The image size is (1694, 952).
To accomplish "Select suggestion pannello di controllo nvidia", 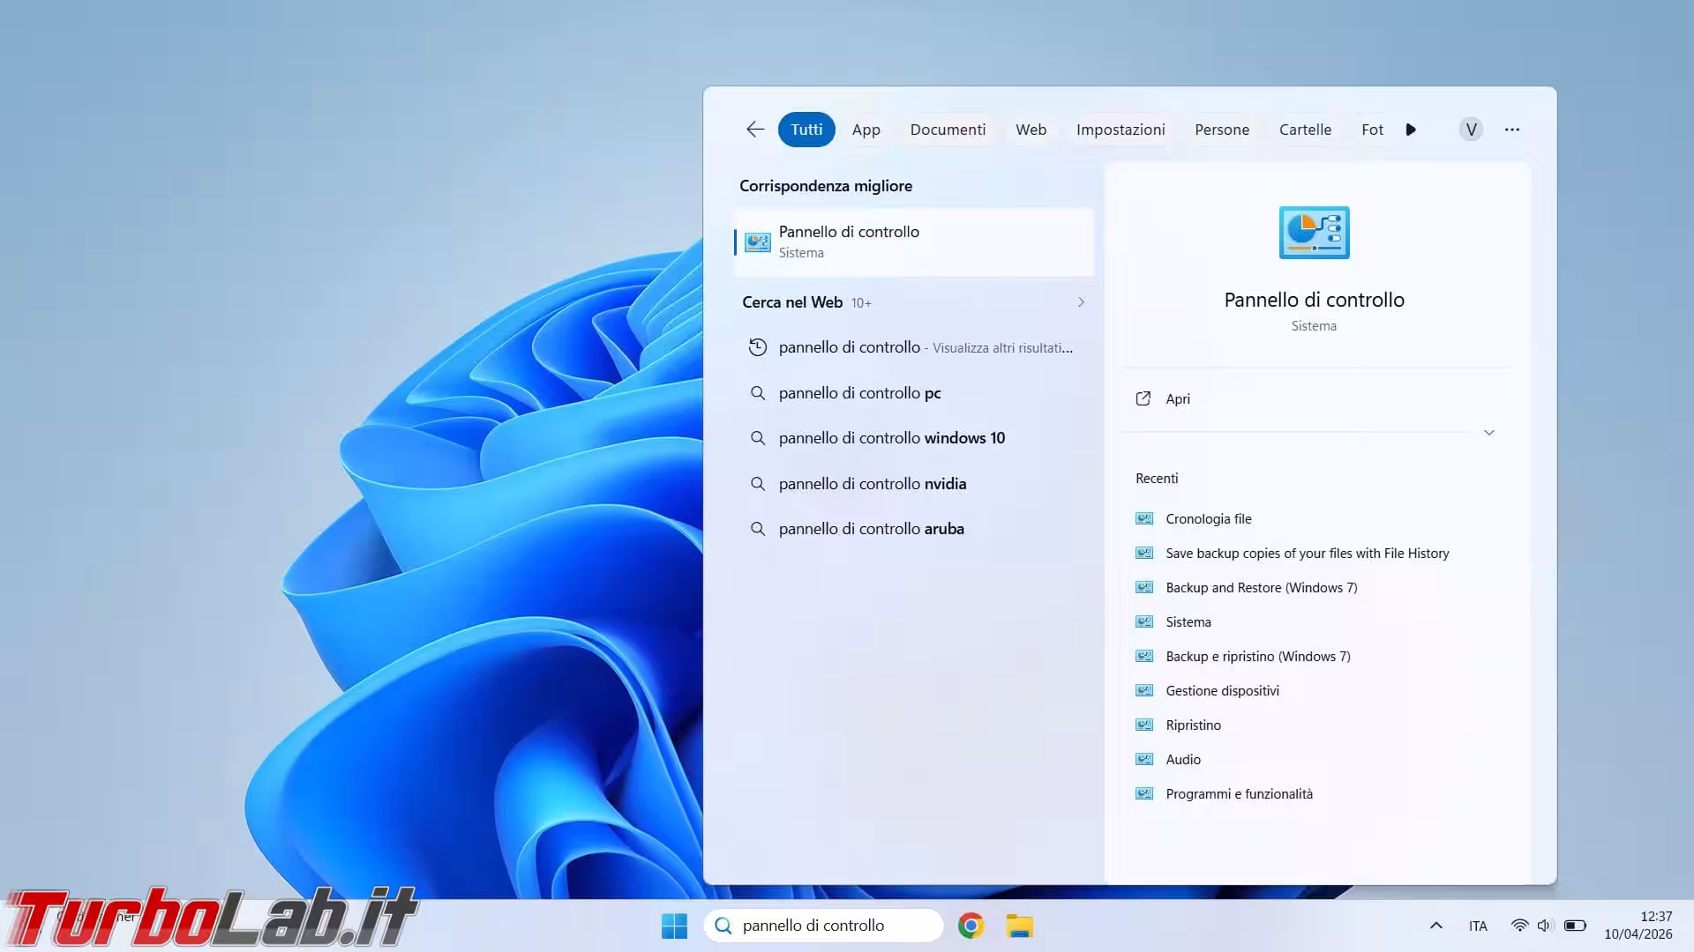I will 872,484.
